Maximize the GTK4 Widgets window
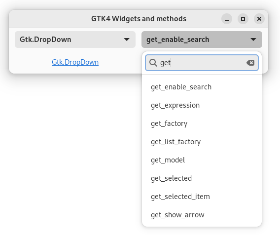Viewport: 280px width, 240px height. pyautogui.click(x=243, y=19)
